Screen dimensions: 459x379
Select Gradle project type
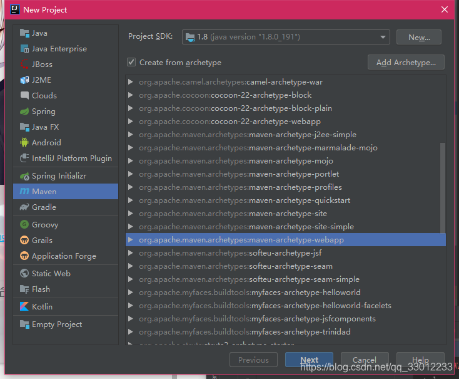66,207
